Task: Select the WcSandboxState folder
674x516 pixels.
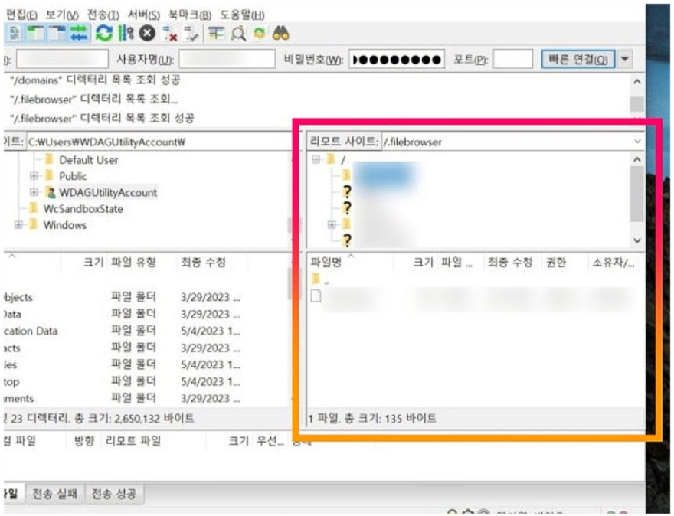Action: (x=83, y=209)
